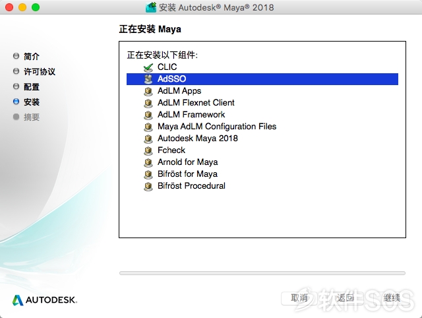The width and height of the screenshot is (422, 318).
Task: Select the Bifröst for Maya row
Action: click(x=262, y=174)
